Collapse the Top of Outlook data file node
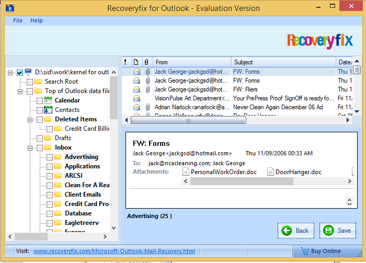366x263 pixels. 20,92
